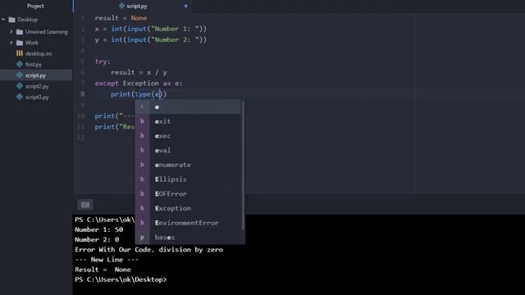The width and height of the screenshot is (525, 295).
Task: Choose the 'exit' autocomplete suggestion
Action: pyautogui.click(x=188, y=121)
